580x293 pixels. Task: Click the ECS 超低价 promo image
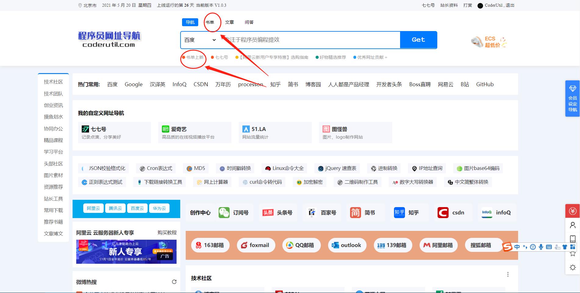pos(489,42)
